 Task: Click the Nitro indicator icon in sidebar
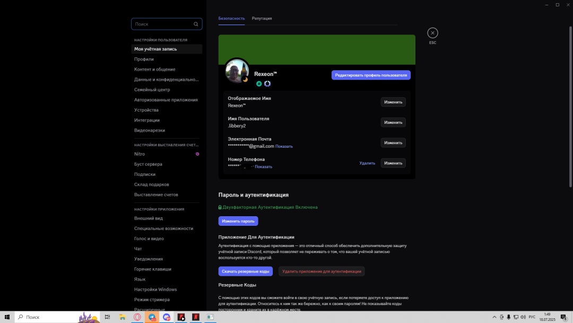coord(197,154)
